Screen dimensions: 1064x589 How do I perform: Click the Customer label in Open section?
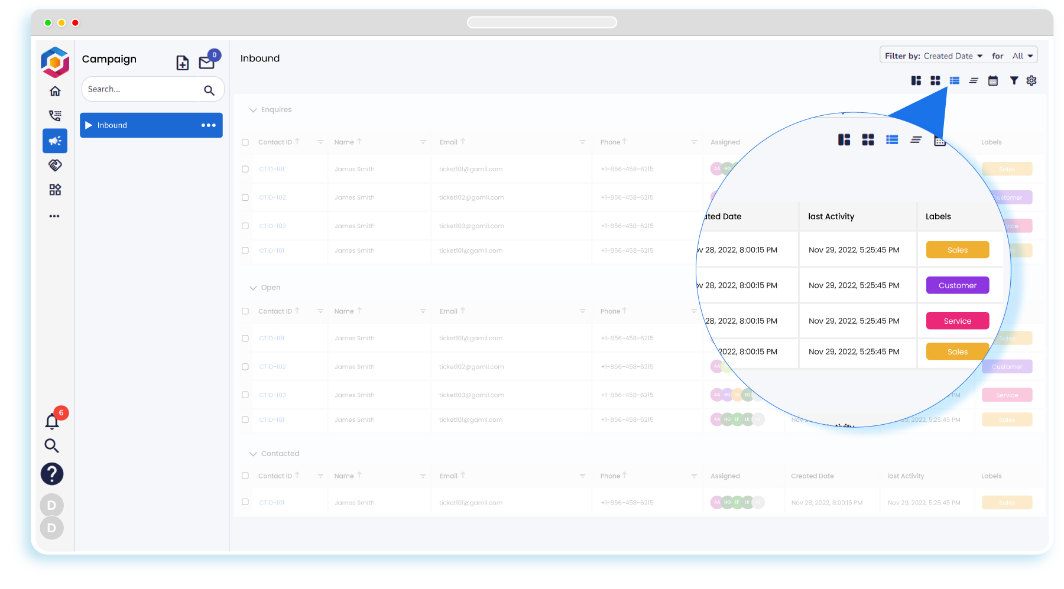point(1007,367)
